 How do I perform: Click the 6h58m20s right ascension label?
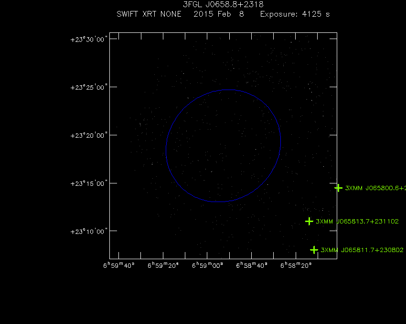point(296,265)
